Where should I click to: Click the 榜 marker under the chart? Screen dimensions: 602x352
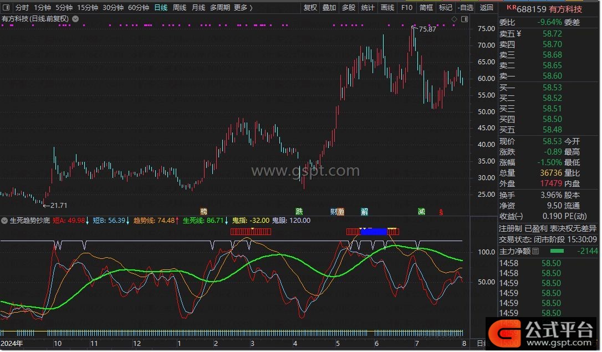(203, 211)
